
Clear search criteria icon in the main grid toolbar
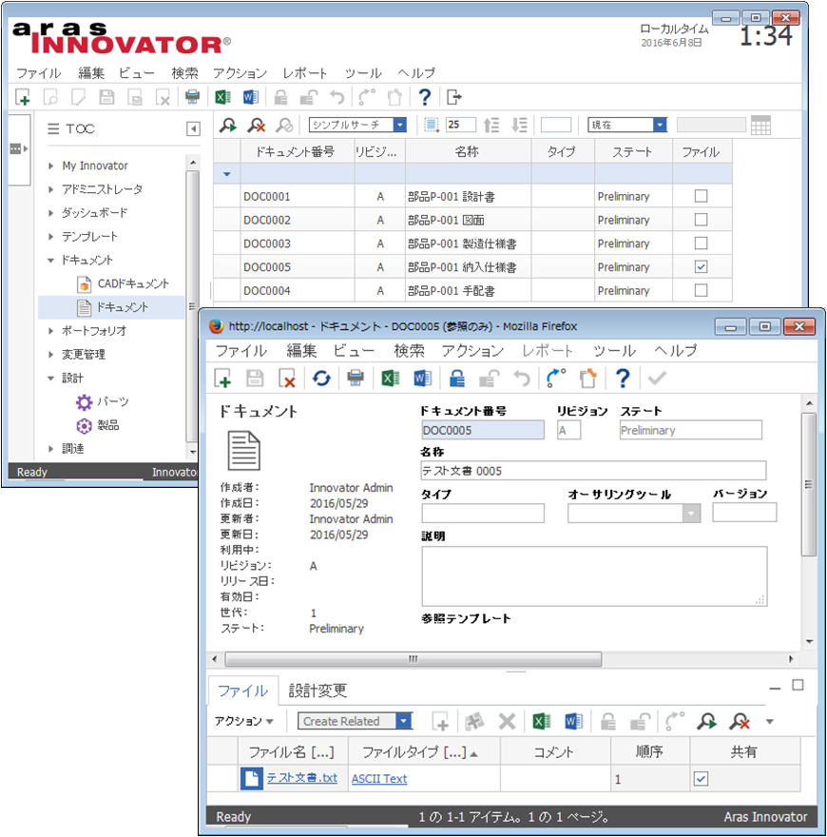tap(257, 126)
